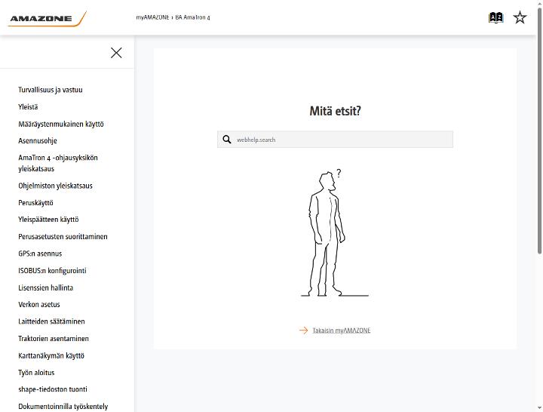The height and width of the screenshot is (412, 543).
Task: Click the orange arrow beside Takaisin myAMAZONE
Action: point(303,331)
